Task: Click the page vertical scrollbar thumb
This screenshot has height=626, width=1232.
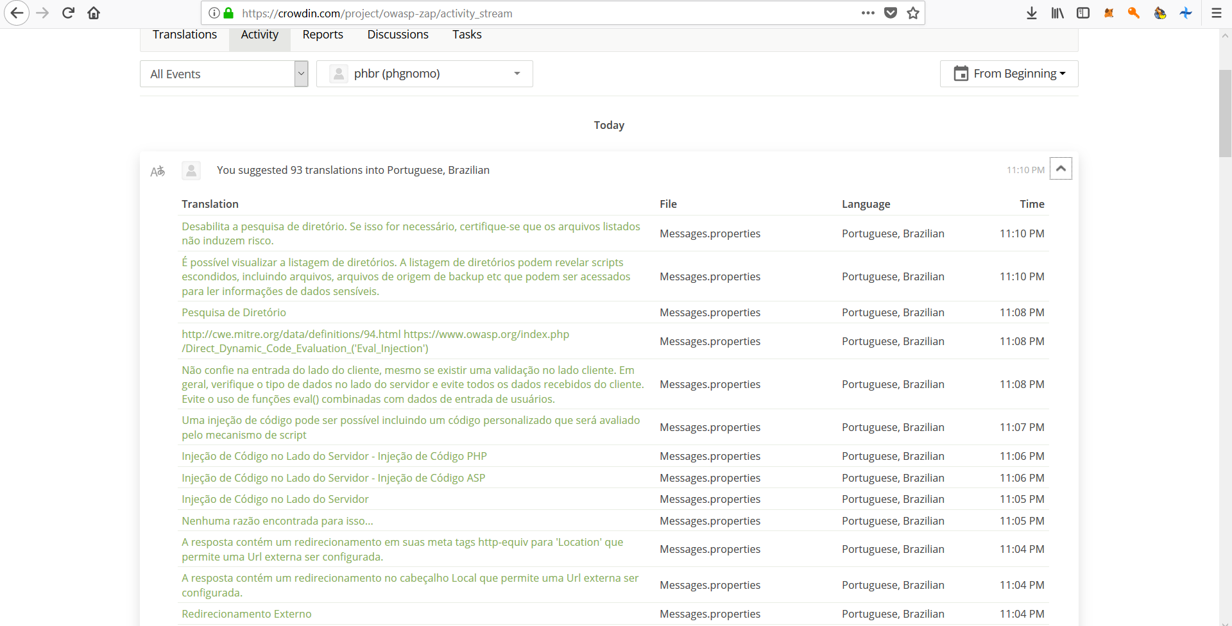Action: pos(1225,114)
